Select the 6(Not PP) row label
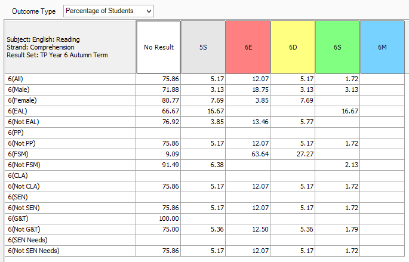 tap(70, 143)
